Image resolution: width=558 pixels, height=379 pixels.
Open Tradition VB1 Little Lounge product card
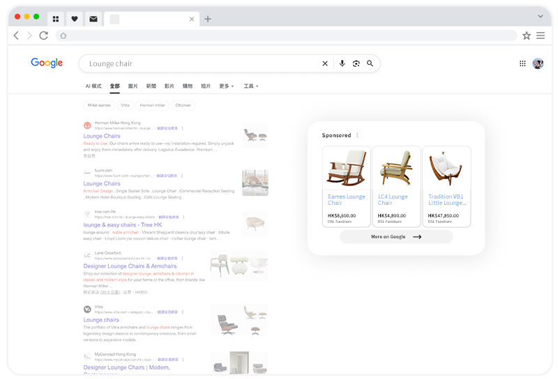(x=446, y=186)
